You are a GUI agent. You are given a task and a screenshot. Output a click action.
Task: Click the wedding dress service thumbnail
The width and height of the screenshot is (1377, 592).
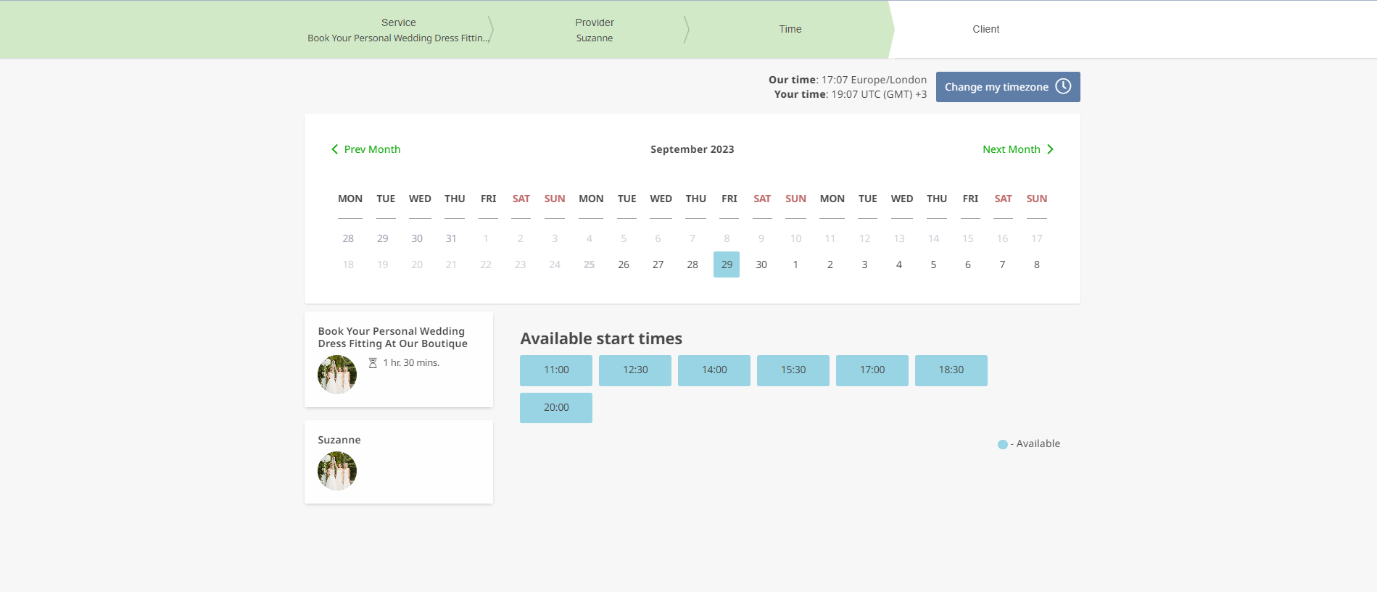tap(337, 375)
